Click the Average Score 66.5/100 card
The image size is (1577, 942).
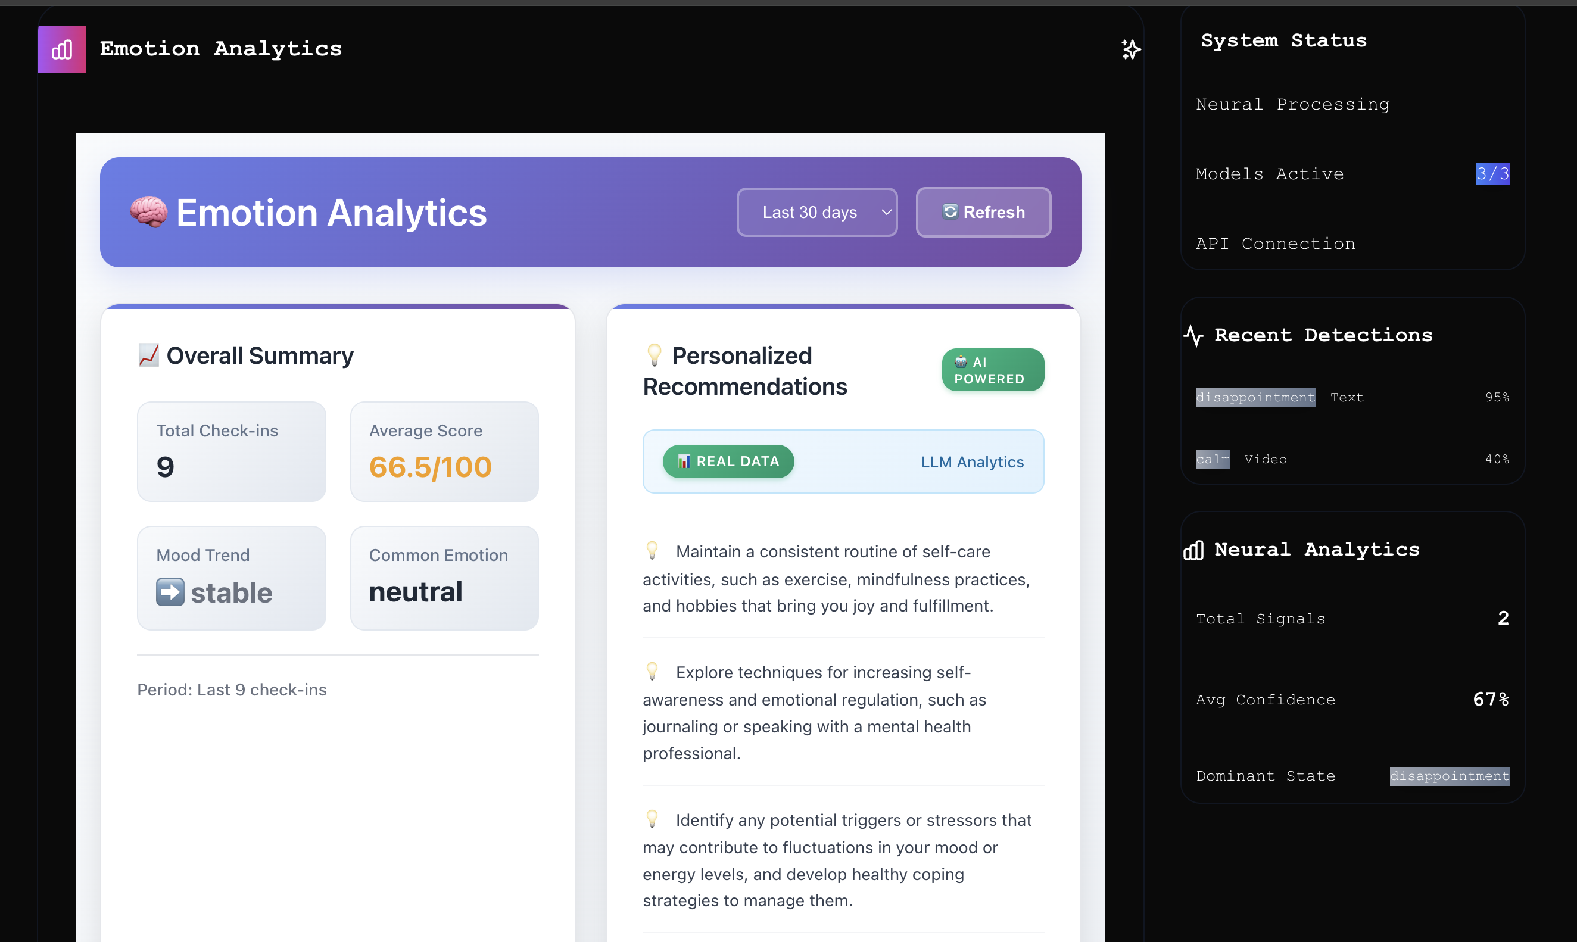(444, 451)
